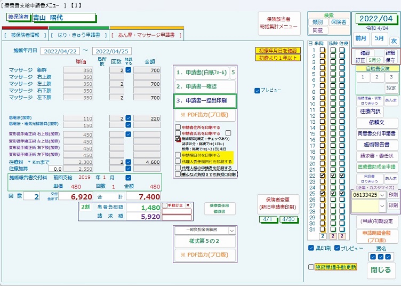Open (申請)初期設定

(x=376, y=221)
